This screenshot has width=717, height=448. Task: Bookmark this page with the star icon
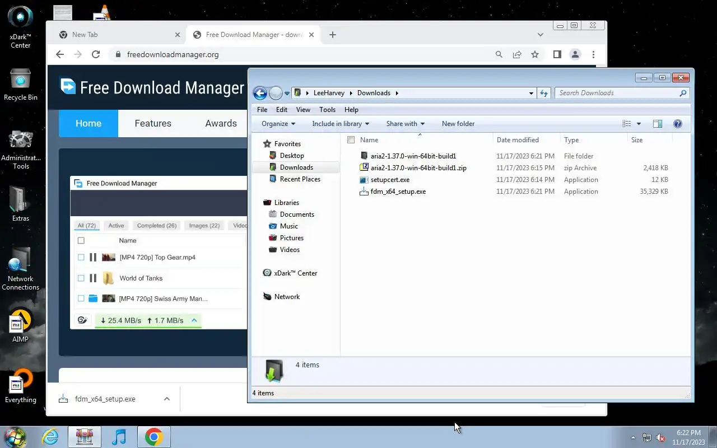coord(535,54)
